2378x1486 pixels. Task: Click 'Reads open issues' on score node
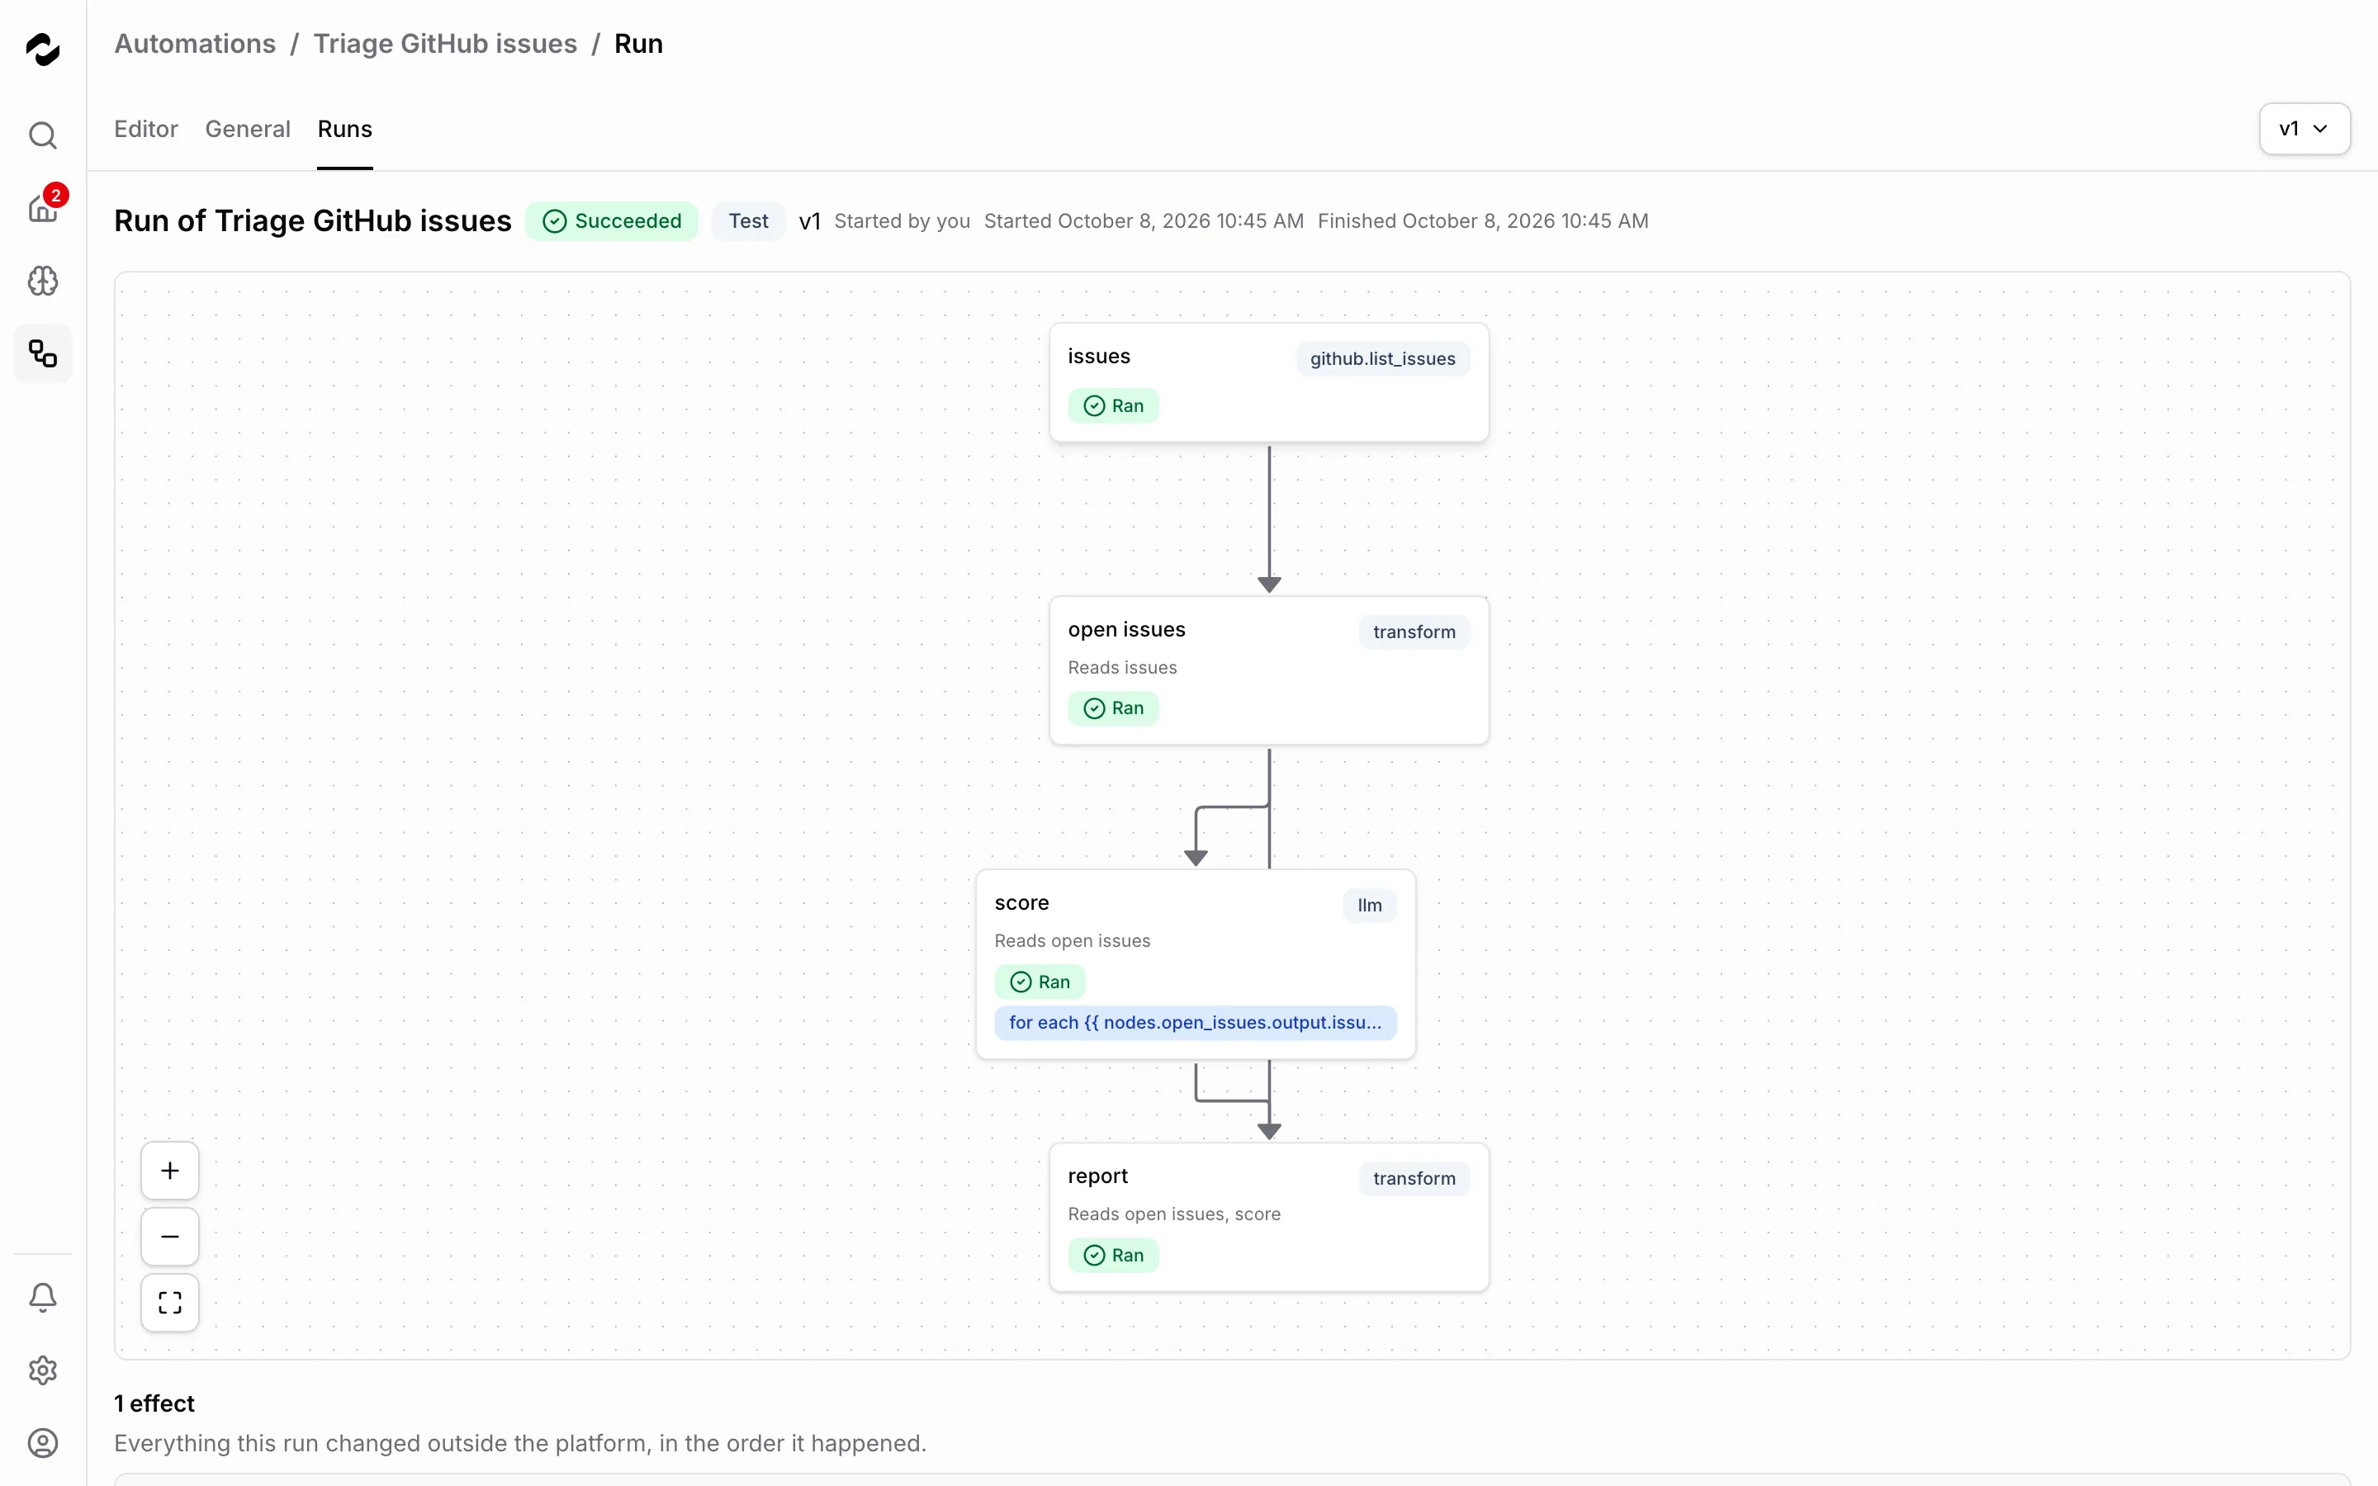1072,941
